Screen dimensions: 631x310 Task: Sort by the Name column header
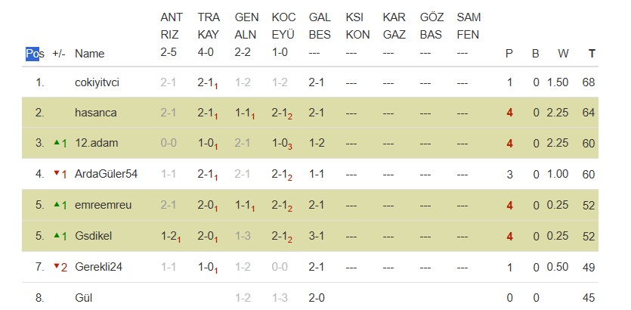[89, 54]
